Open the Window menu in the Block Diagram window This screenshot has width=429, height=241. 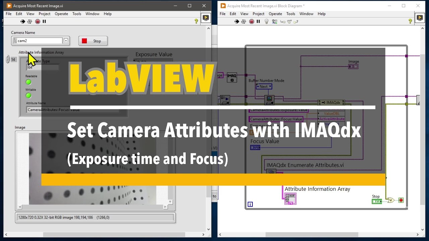click(306, 14)
